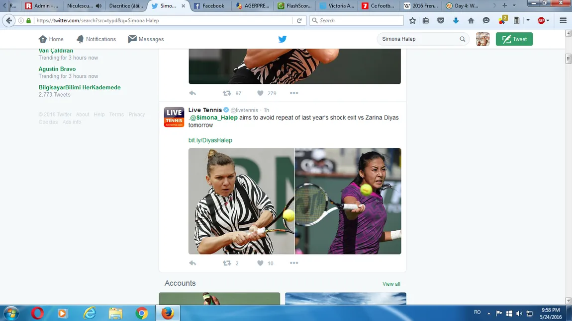Viewport: 572px width, 321px height.
Task: Open the bit.ly/DiyasHalep link
Action: tap(210, 140)
